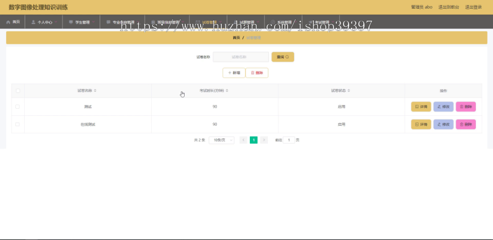Click the 数字图像处理知识训练 site title
Screen dimensions: 493x240
pos(38,7)
